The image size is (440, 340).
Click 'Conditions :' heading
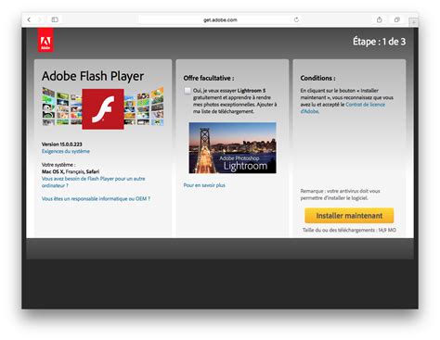point(317,78)
